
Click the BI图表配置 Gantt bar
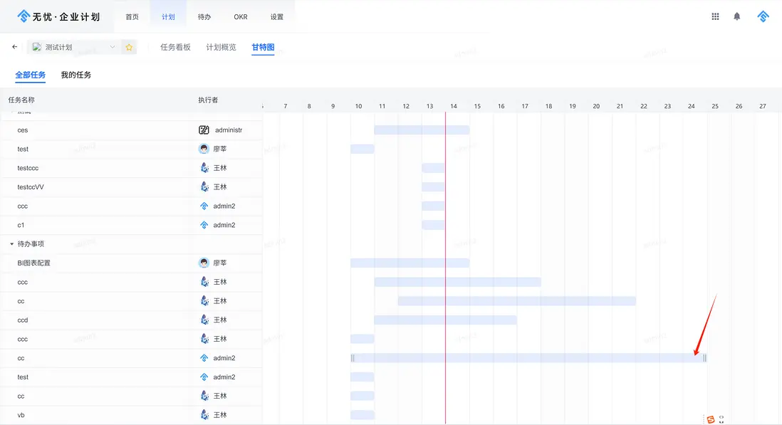[x=410, y=263]
